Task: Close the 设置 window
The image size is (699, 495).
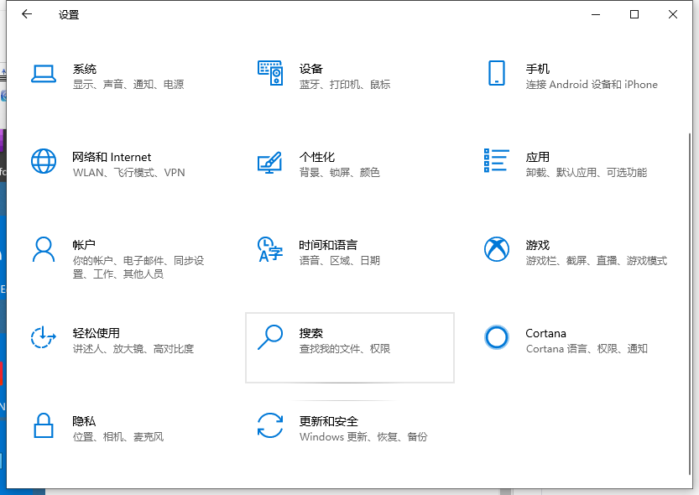Action: (x=673, y=14)
